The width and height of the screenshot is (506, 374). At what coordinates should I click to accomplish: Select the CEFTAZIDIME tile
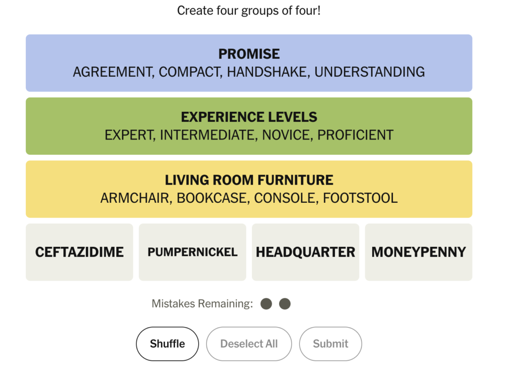click(79, 252)
